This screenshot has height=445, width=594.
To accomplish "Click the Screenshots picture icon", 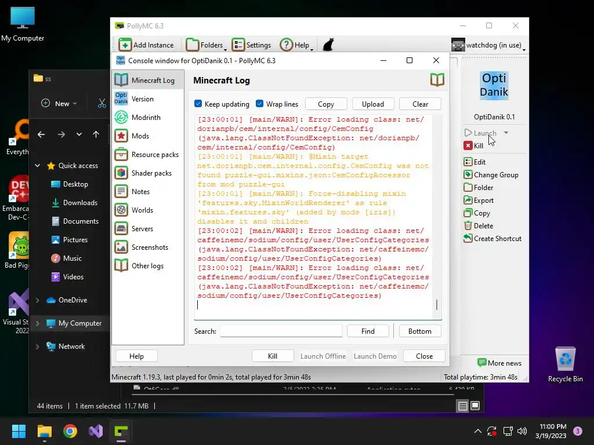I will (121, 247).
